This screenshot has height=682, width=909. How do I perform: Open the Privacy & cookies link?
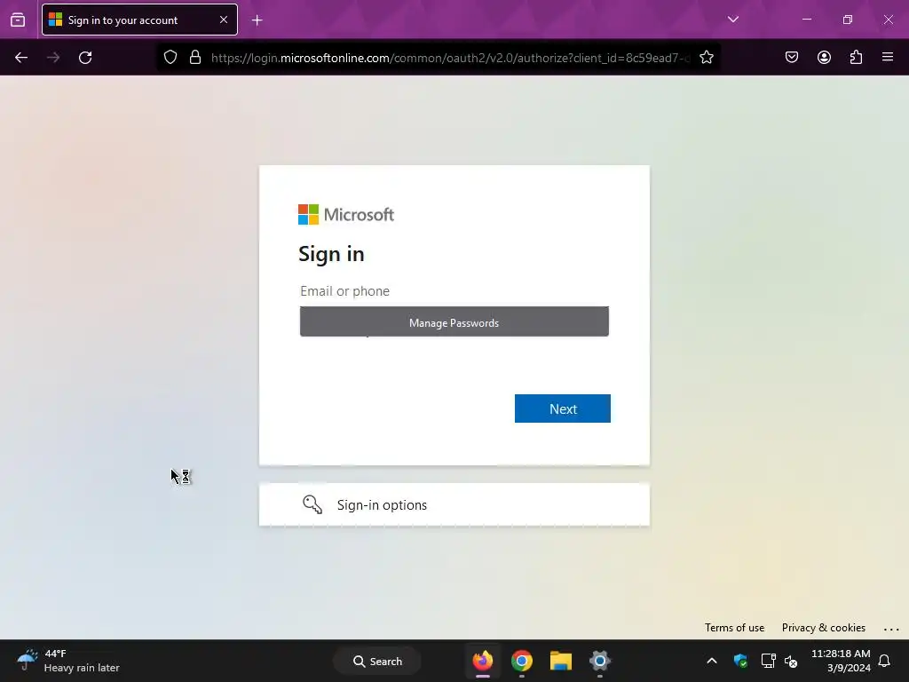(823, 628)
